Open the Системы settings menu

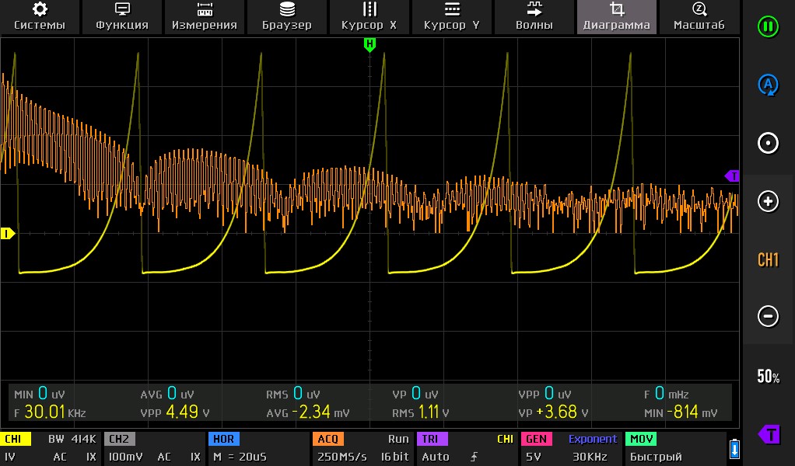click(x=40, y=16)
